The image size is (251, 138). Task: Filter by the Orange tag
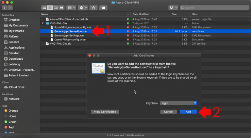point(11,111)
